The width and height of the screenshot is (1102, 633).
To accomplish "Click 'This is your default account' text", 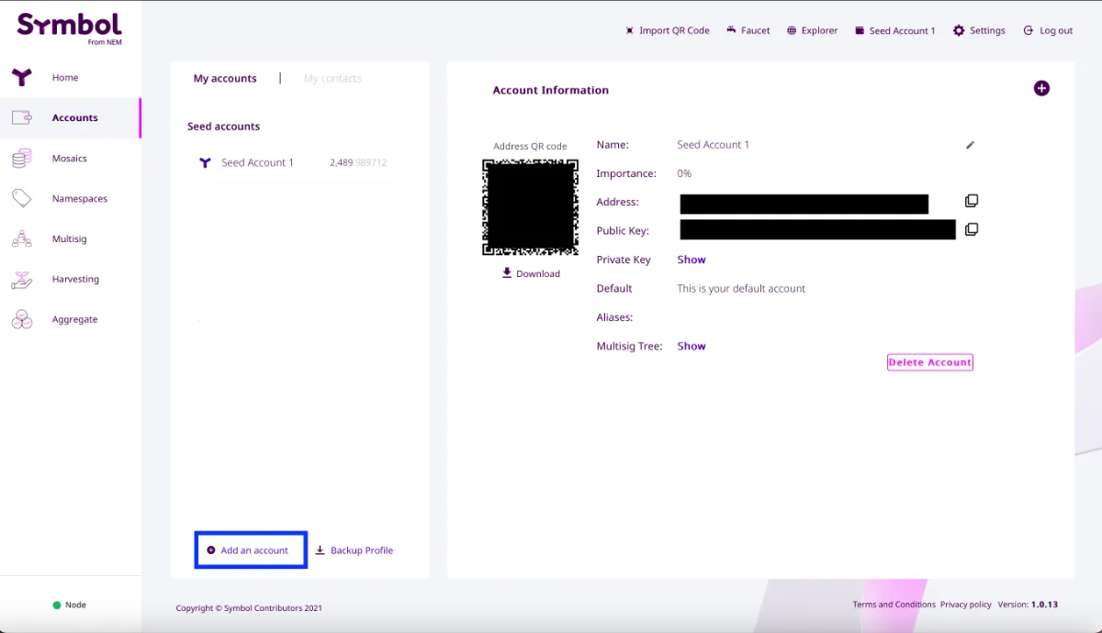I will (x=741, y=288).
